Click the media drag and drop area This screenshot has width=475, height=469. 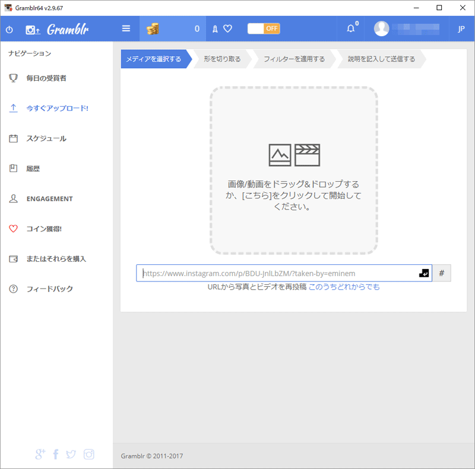tap(294, 170)
